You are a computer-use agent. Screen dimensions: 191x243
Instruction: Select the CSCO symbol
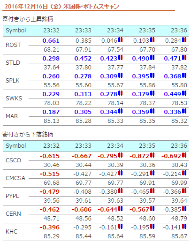pyautogui.click(x=13, y=160)
